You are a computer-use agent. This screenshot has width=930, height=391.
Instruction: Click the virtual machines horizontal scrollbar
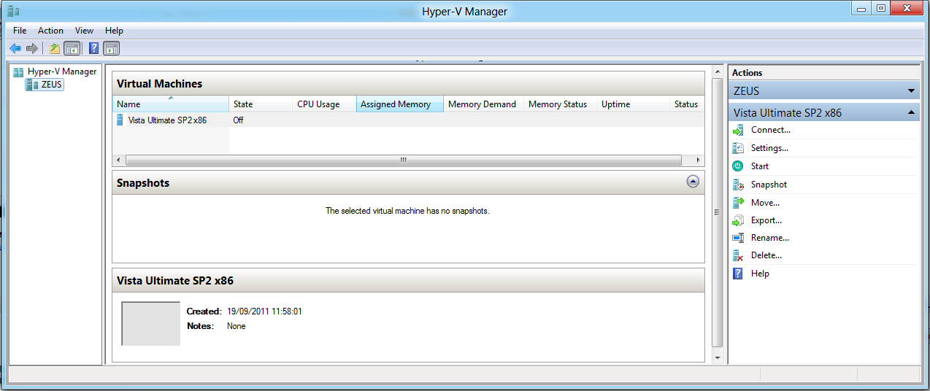[x=403, y=160]
